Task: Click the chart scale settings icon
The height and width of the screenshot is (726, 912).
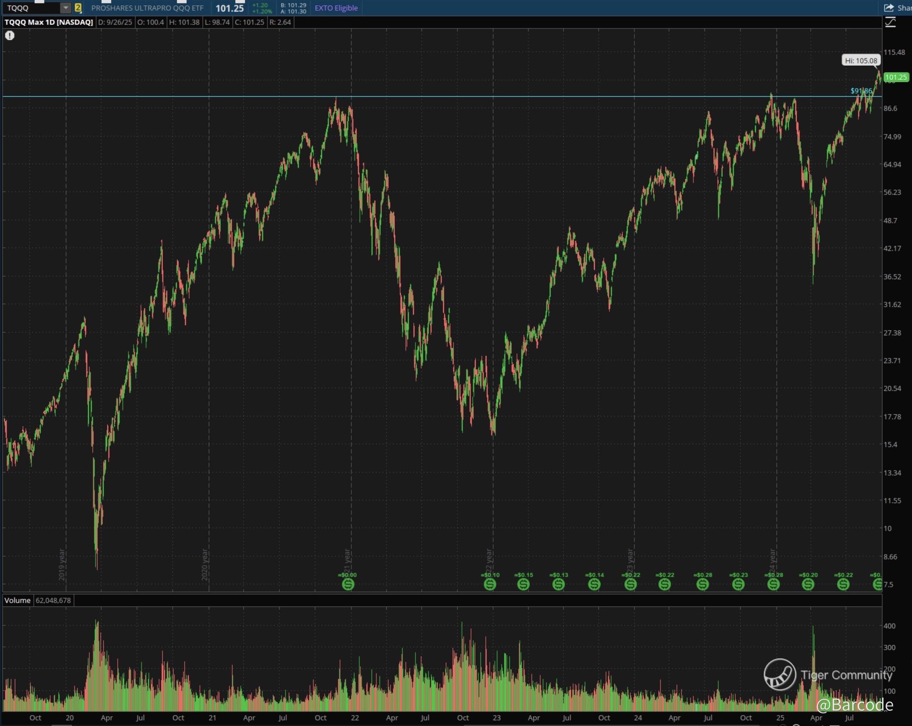Action: pyautogui.click(x=890, y=22)
